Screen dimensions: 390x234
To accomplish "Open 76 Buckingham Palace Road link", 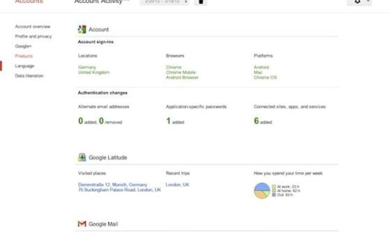I will [119, 190].
